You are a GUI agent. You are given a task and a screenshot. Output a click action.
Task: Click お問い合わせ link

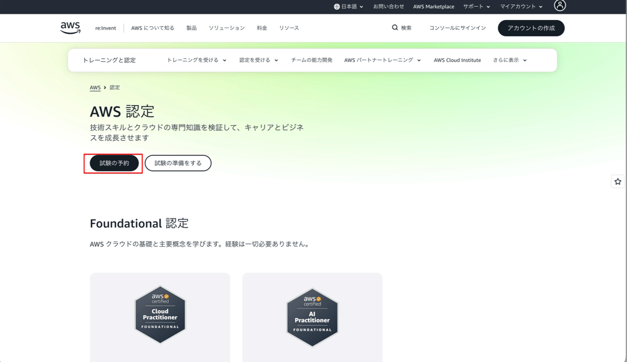coord(388,7)
